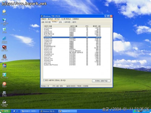
Task: Select connect.exe process row
Action: click(x=72, y=40)
